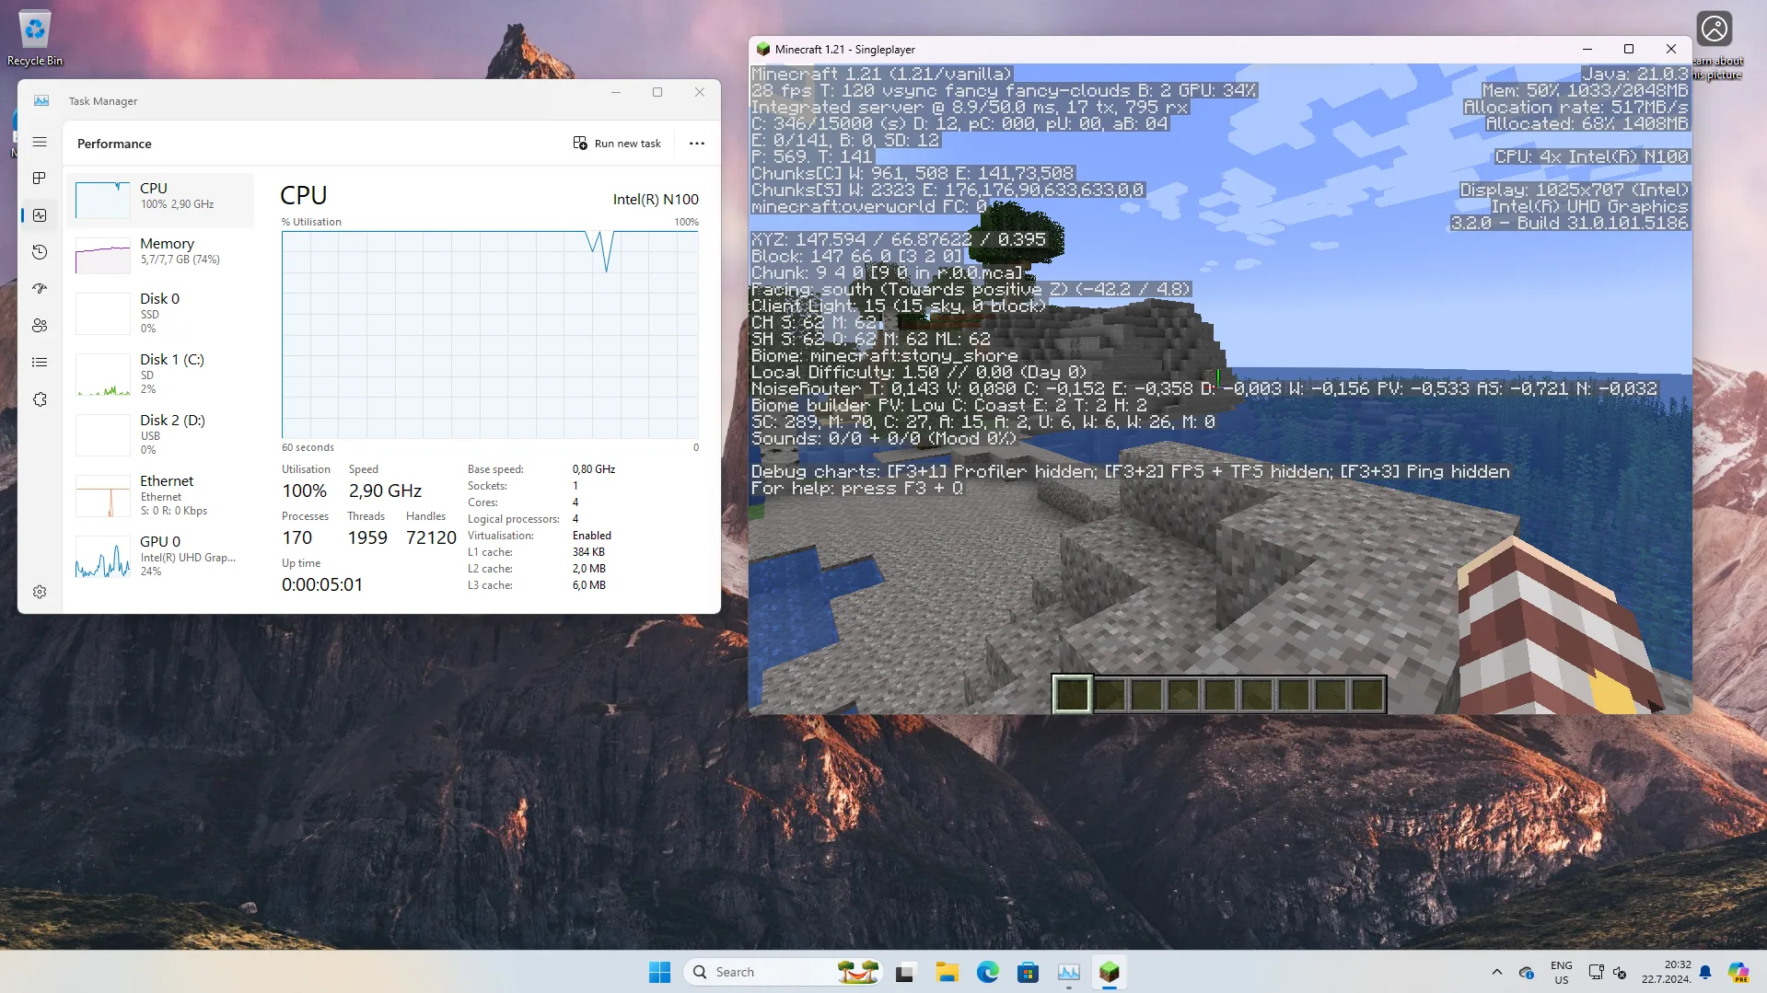Select GPU 0 in the performance list
This screenshot has width=1767, height=993.
coord(161,556)
